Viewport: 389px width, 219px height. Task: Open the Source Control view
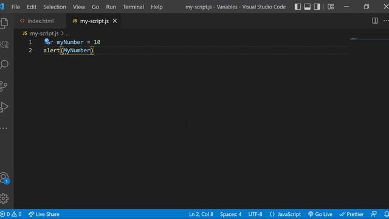click(x=4, y=86)
